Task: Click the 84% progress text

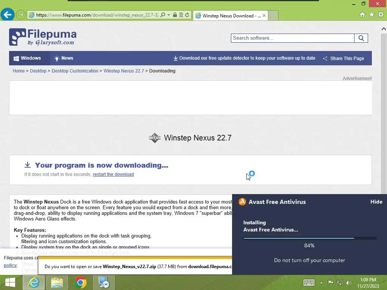Action: (x=309, y=245)
